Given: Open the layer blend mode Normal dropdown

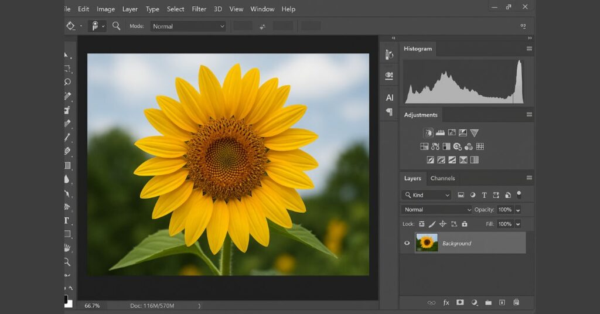Looking at the screenshot, I should [437, 210].
